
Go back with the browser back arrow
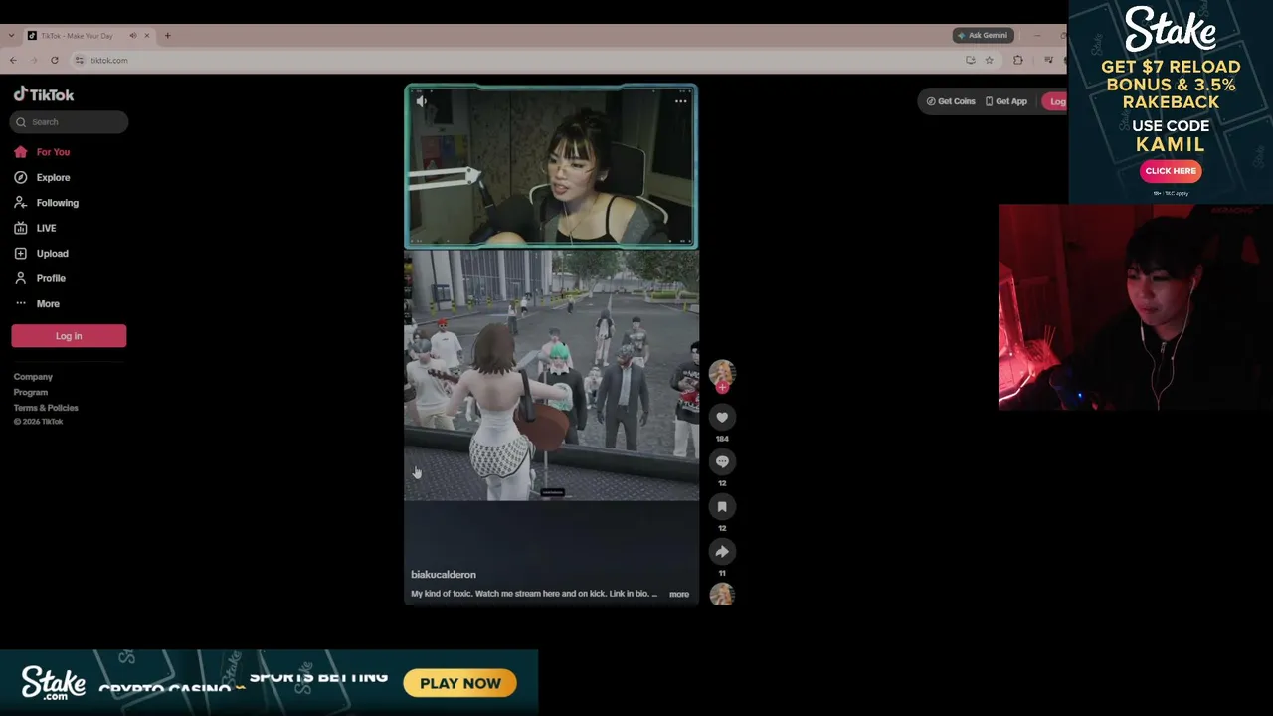(x=13, y=61)
